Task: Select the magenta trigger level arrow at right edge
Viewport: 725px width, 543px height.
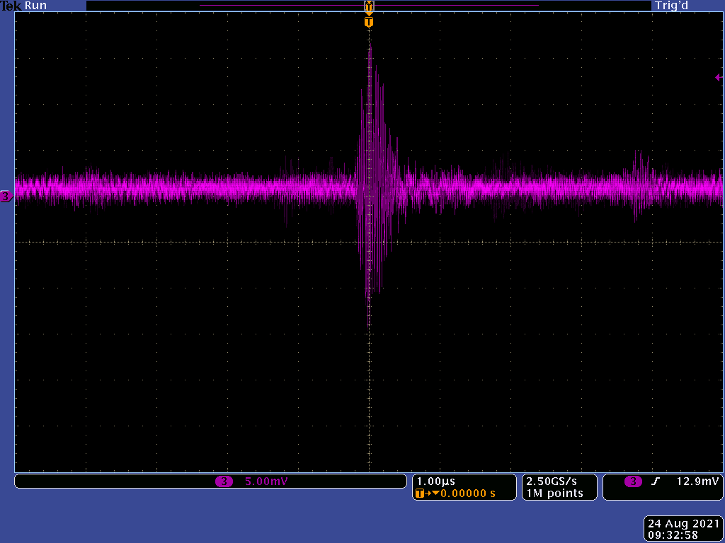Action: [718, 77]
